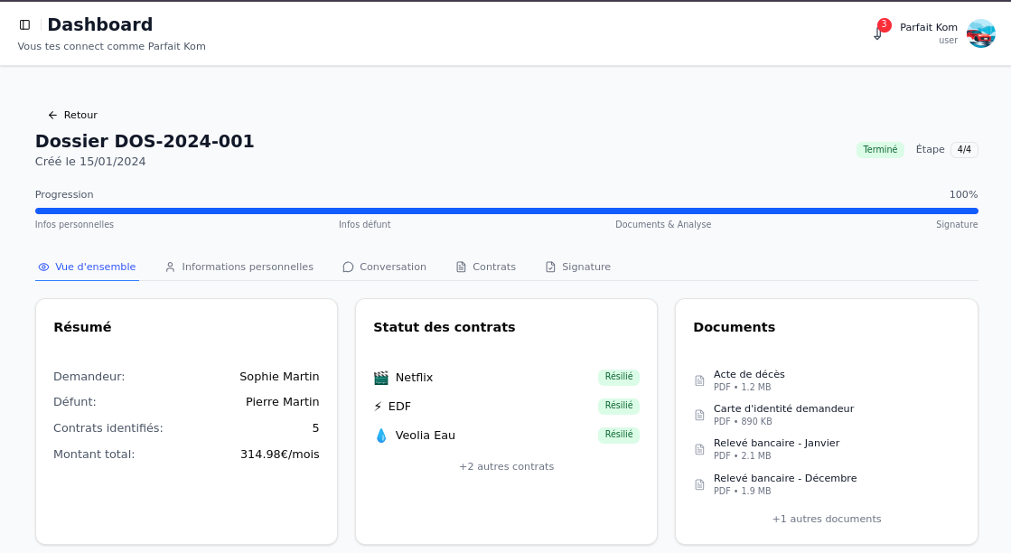Show the +1 autres documents

(x=826, y=520)
